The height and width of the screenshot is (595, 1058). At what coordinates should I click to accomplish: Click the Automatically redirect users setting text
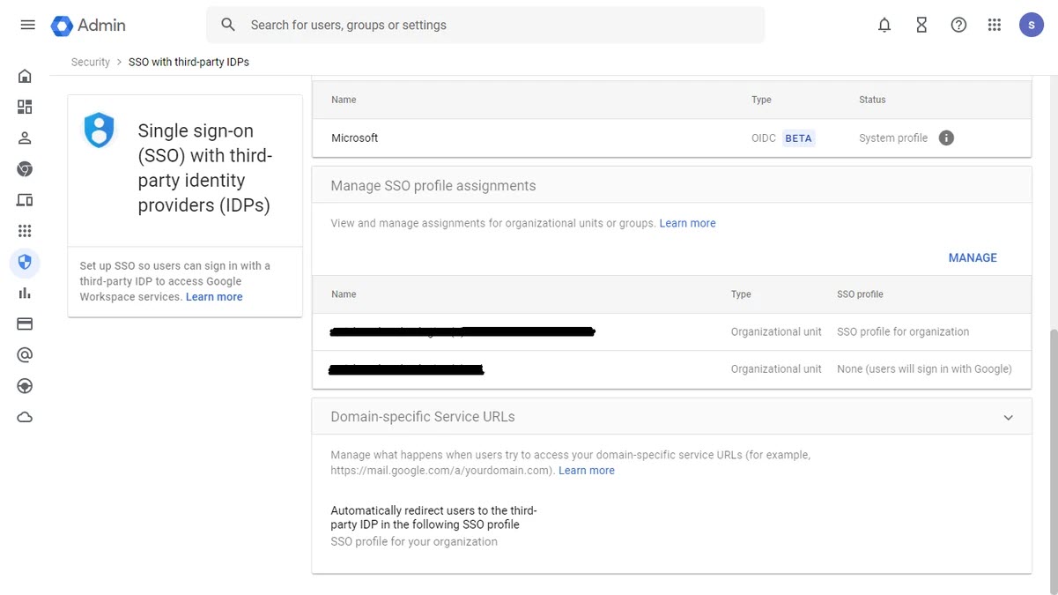[433, 517]
